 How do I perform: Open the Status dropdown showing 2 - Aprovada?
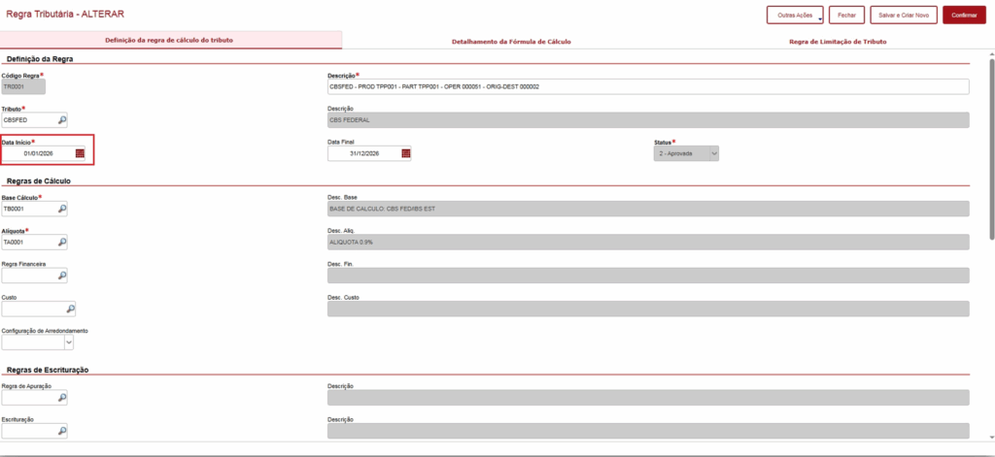tap(687, 153)
